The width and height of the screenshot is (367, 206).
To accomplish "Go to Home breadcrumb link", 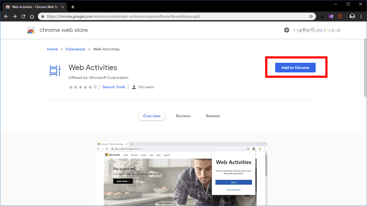I will point(52,49).
